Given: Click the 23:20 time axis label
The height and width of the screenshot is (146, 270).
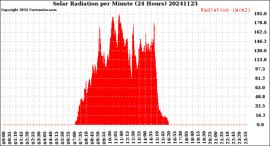Looking at the screenshot, I should click(x=239, y=138).
